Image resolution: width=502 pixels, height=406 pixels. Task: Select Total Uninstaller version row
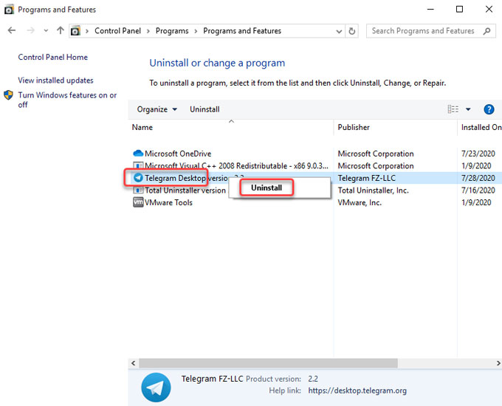[315, 190]
